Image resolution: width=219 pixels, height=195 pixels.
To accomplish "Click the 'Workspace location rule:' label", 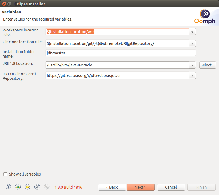I will tap(21, 32).
